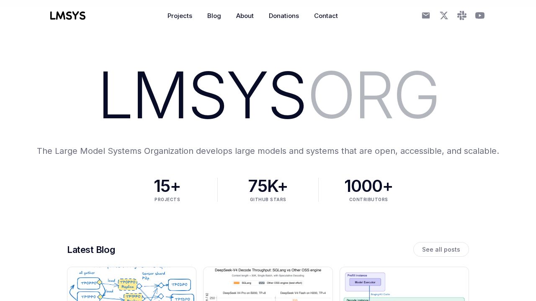Open the X (Twitter) icon link
The height and width of the screenshot is (301, 536).
pos(444,15)
